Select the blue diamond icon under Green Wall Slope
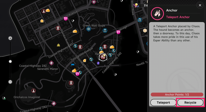Image resolution: width=206 pixels, height=112 pixels. tap(88, 29)
